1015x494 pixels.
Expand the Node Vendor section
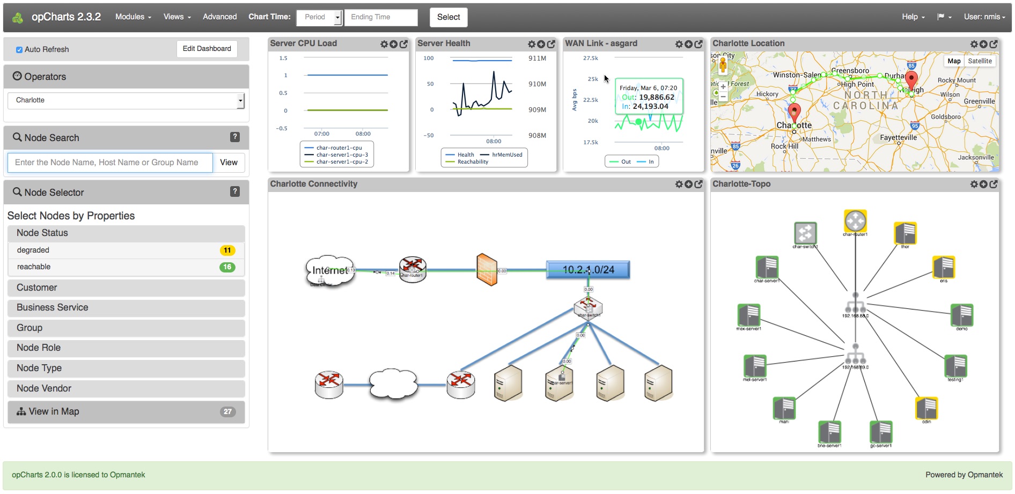(x=126, y=388)
